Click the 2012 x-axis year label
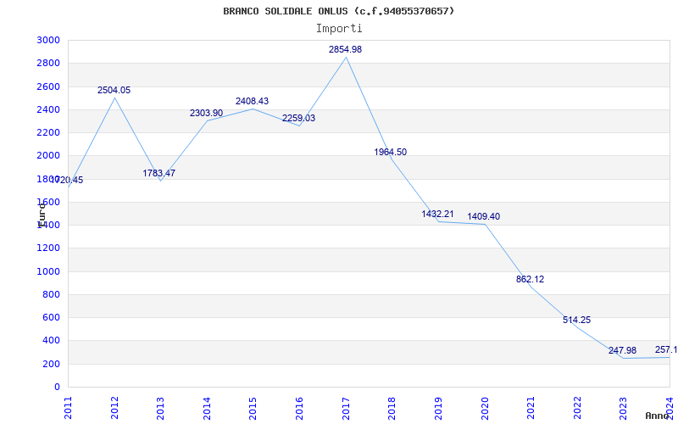The height and width of the screenshot is (424, 678). [114, 408]
